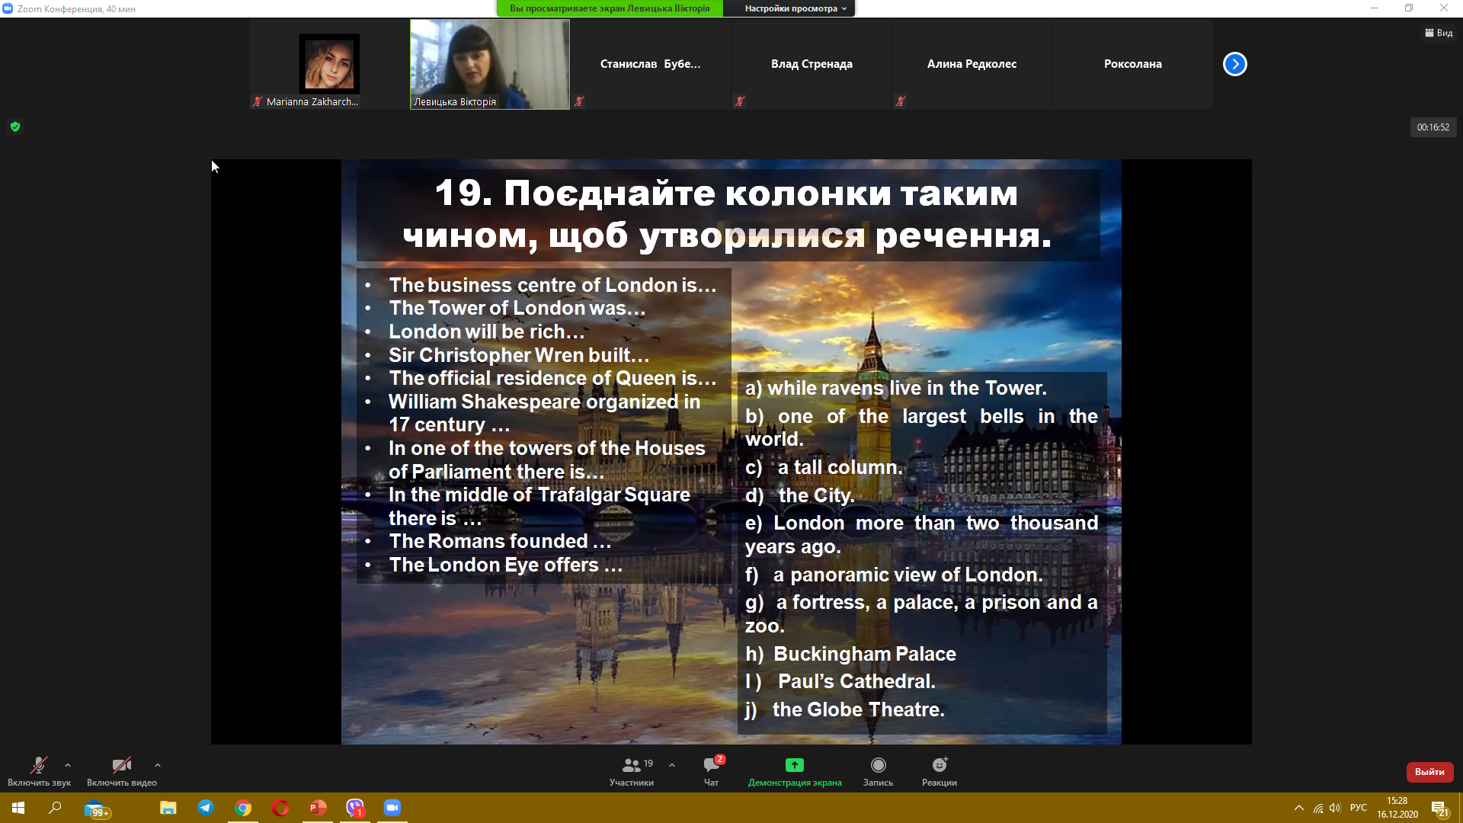This screenshot has height=823, width=1463.
Task: Click the green screen-viewing banner
Action: point(610,8)
